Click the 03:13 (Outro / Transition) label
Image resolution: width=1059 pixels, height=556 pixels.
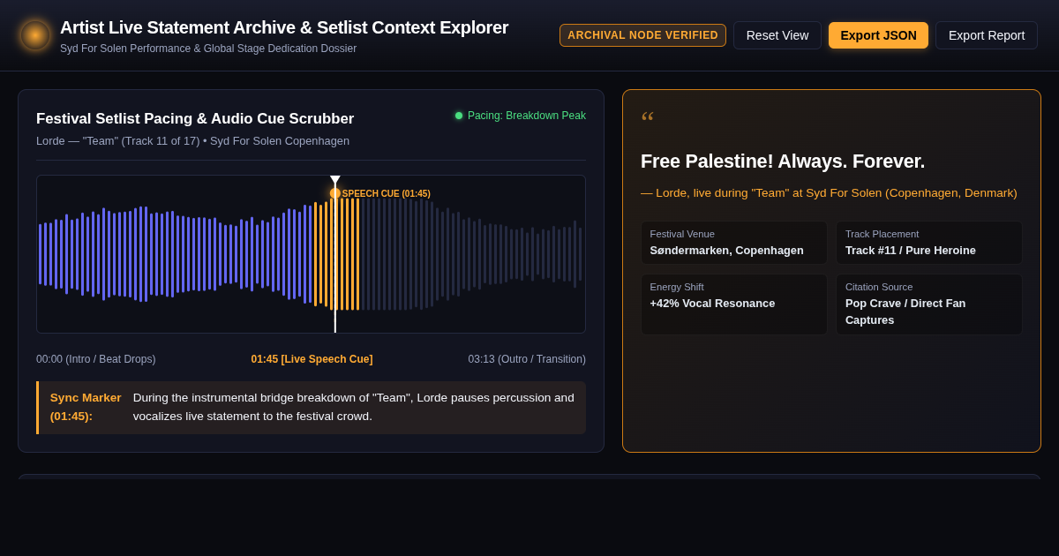(x=527, y=359)
